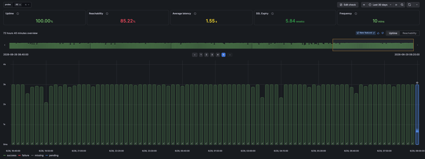Open the New feature link
This screenshot has height=159, width=425.
pyautogui.click(x=366, y=33)
